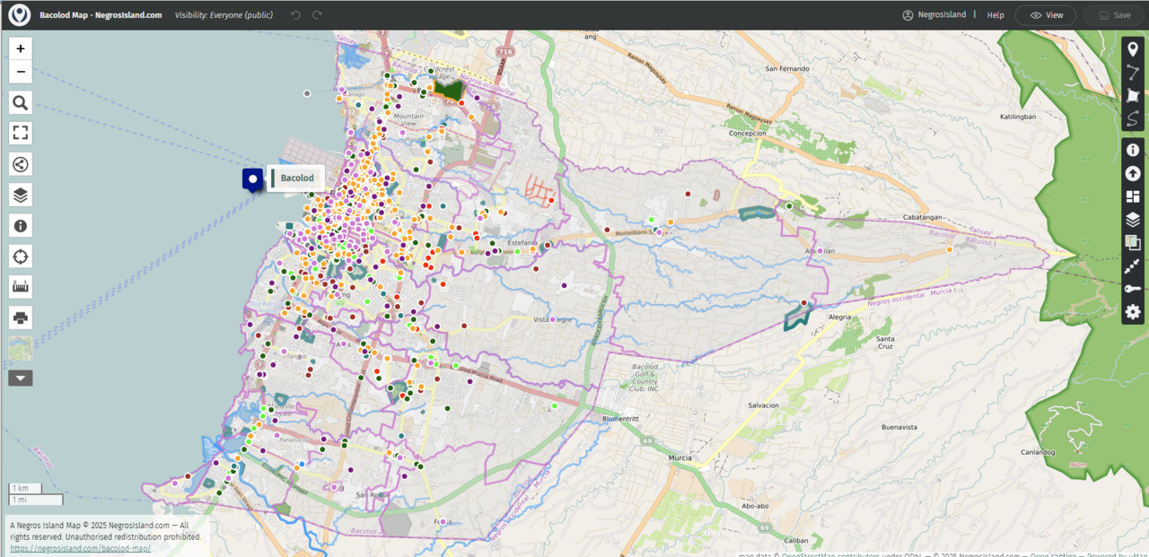The width and height of the screenshot is (1149, 557).
Task: Click the Alegria place label
Action: pos(839,317)
